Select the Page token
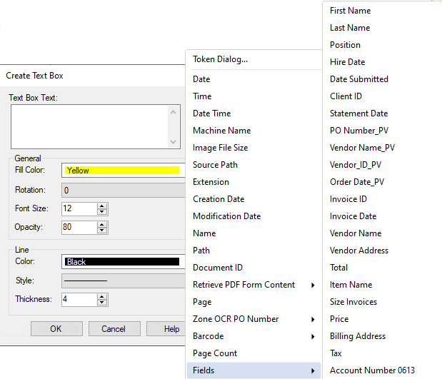Image resolution: width=442 pixels, height=379 pixels. point(253,302)
